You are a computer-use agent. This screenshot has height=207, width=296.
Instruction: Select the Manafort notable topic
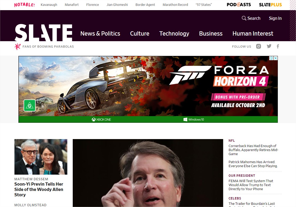(72, 5)
